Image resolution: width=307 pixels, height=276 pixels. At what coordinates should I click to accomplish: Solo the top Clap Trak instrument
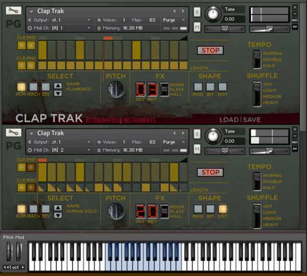click(197, 12)
